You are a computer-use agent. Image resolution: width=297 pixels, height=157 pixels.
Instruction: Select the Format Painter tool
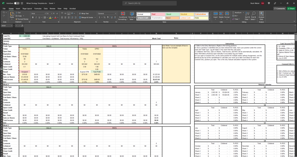coord(22,19)
